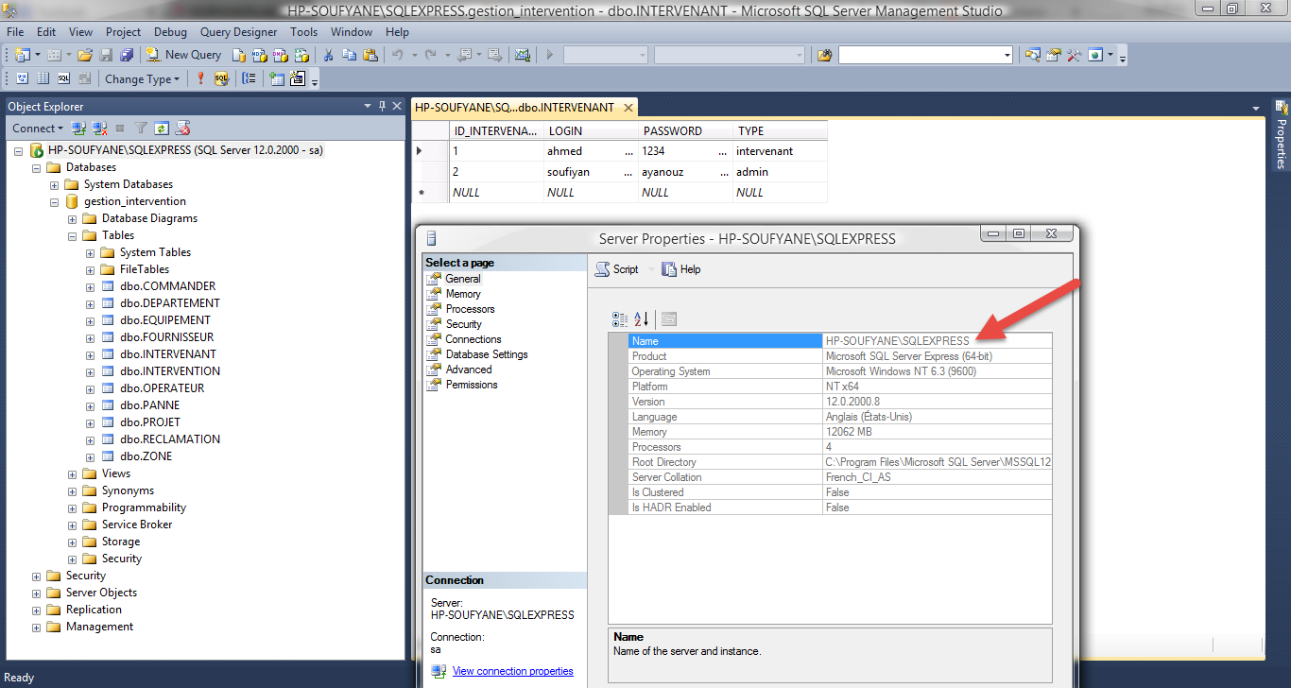Open the Debug menu

pyautogui.click(x=170, y=31)
